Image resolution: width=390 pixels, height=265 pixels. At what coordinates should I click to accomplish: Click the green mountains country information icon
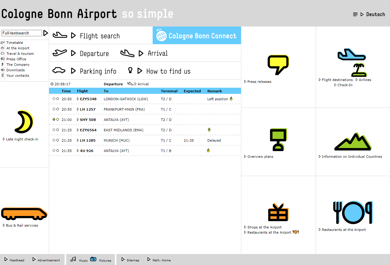[353, 141]
